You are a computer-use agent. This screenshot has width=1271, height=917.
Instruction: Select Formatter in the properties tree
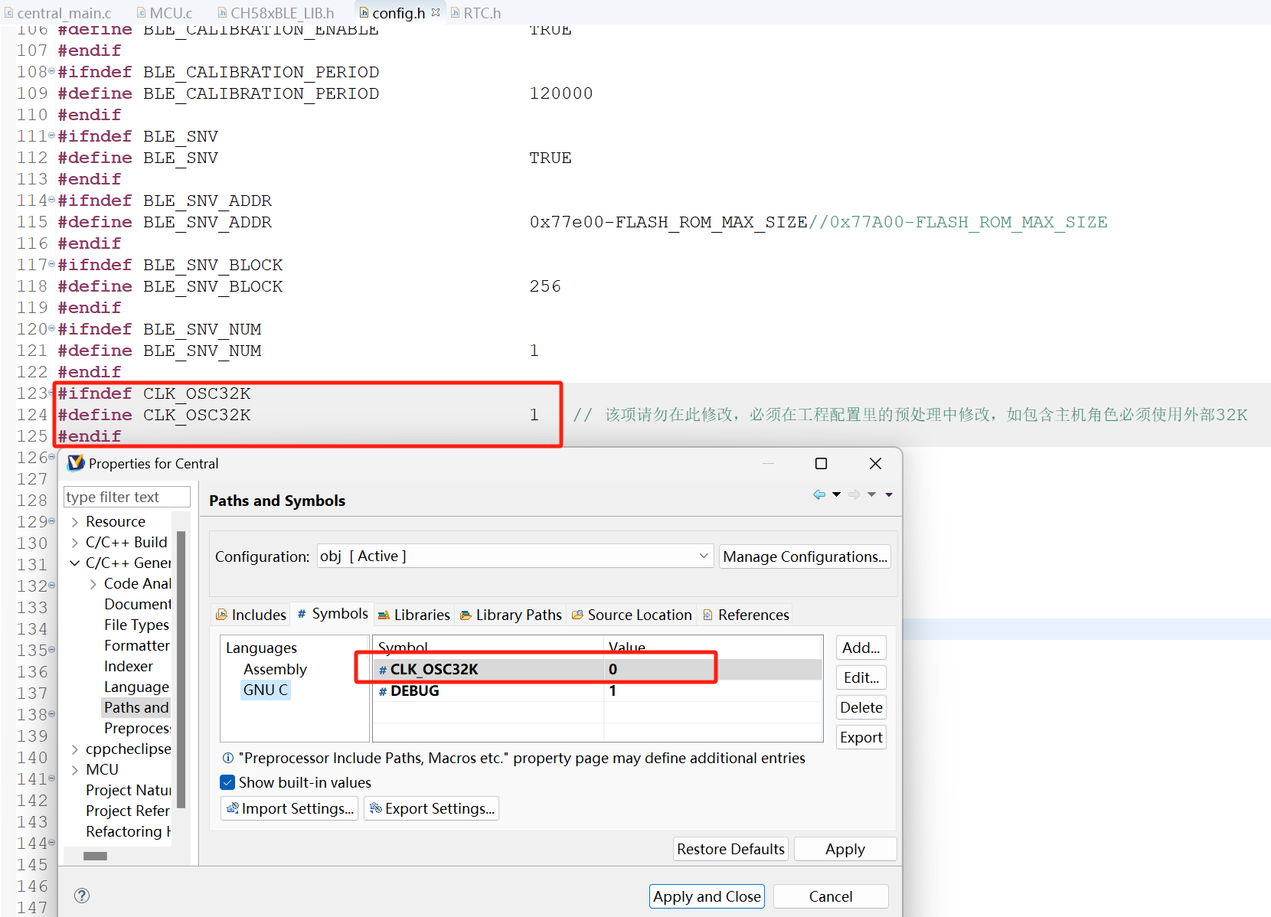tap(137, 645)
